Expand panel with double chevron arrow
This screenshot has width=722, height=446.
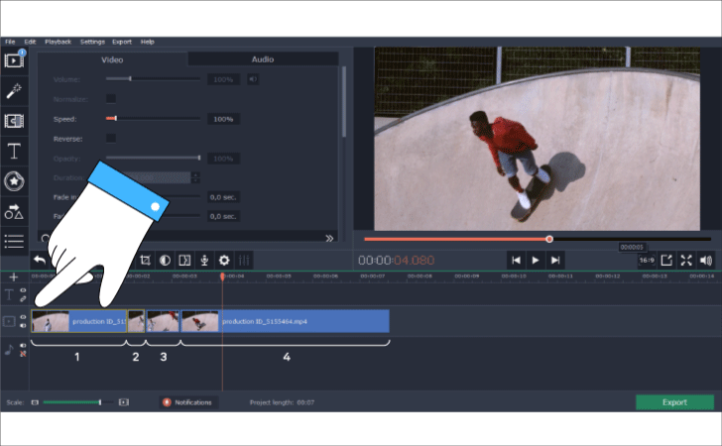(x=330, y=238)
